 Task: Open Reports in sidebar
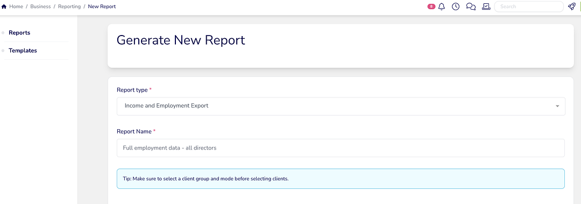pyautogui.click(x=19, y=33)
